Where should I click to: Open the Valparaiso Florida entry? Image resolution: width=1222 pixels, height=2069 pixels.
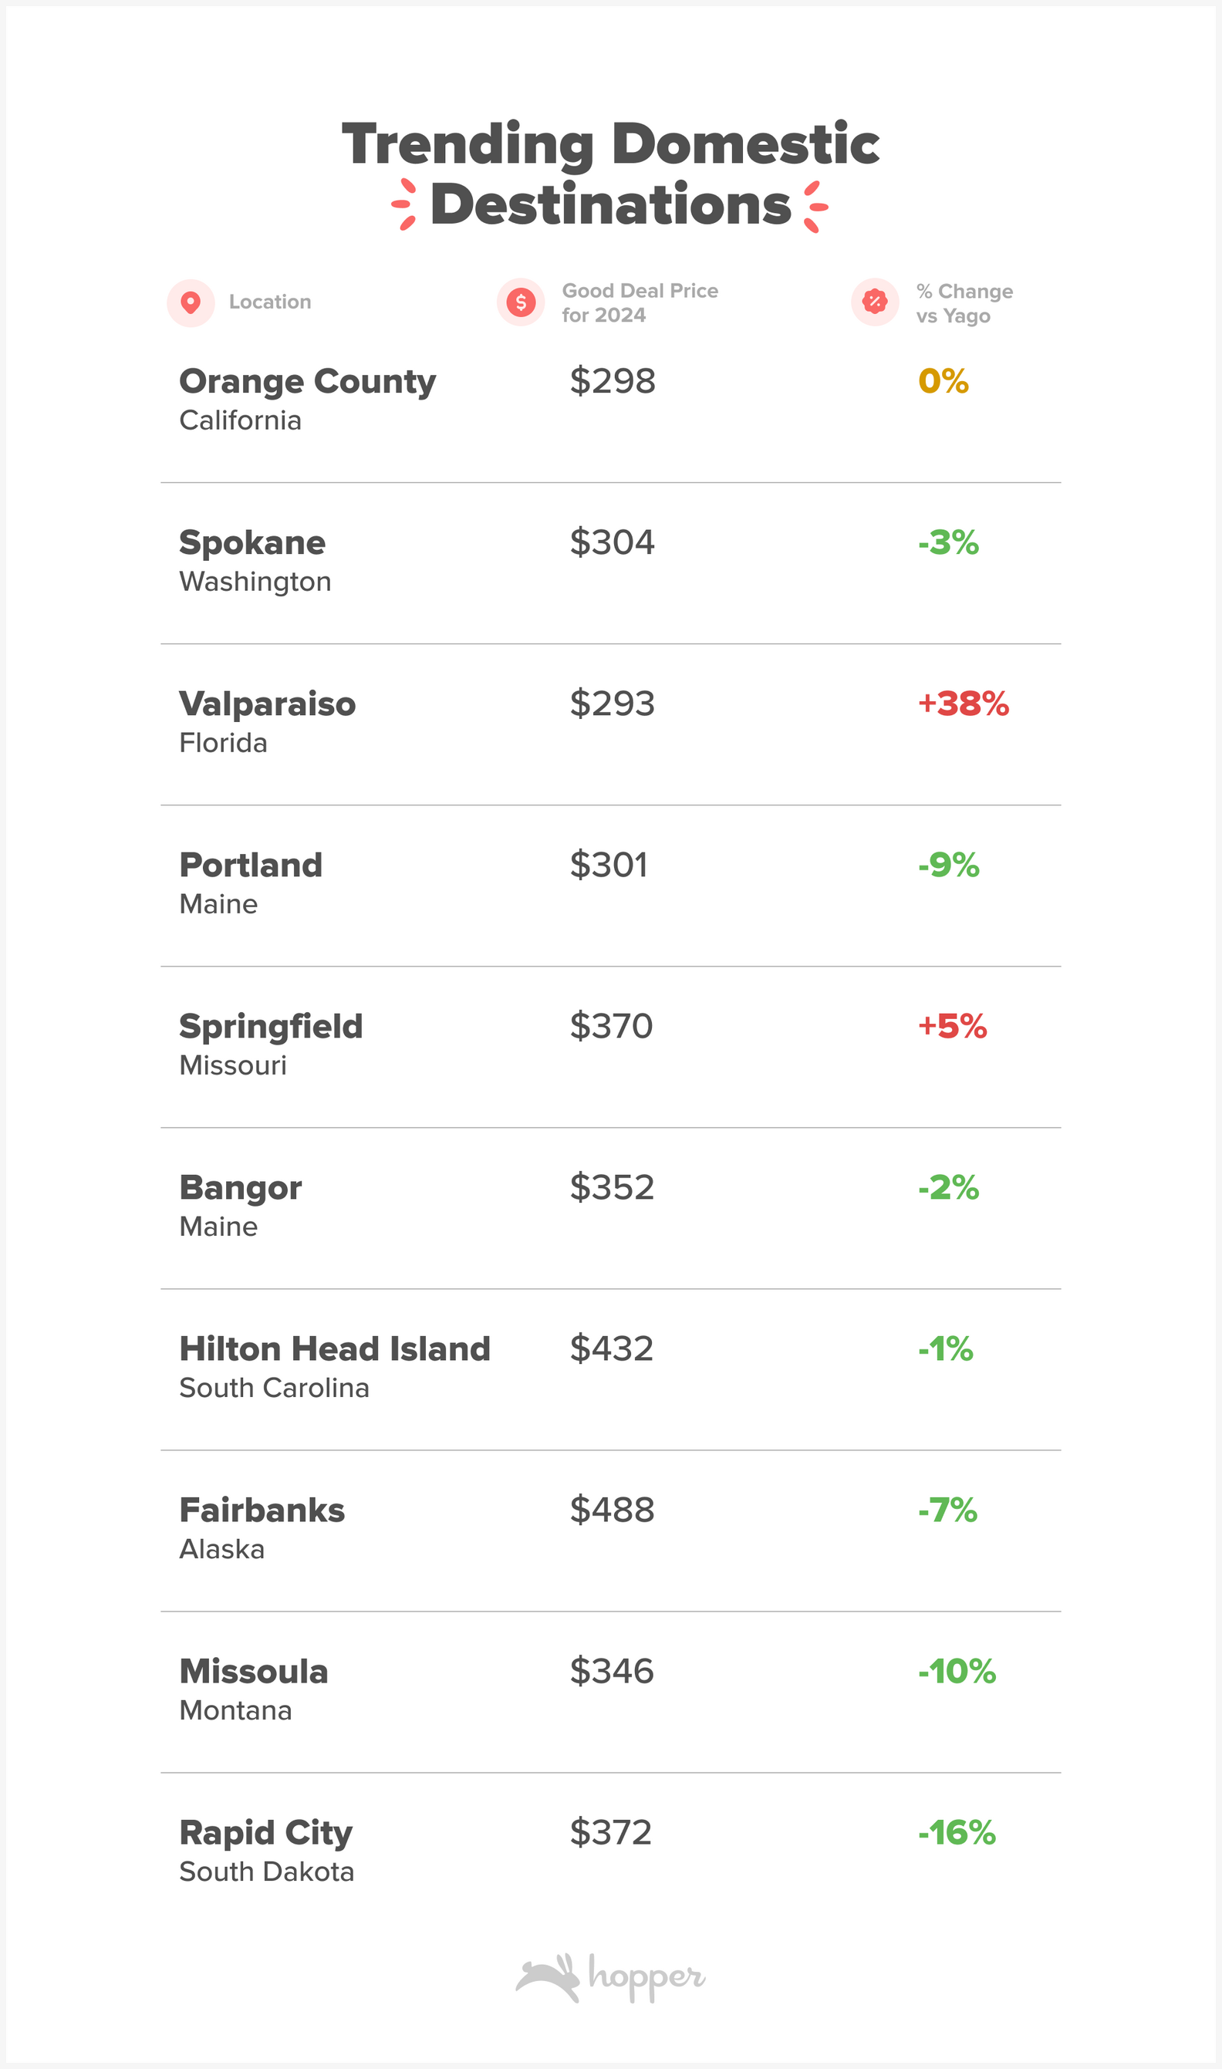(x=267, y=705)
